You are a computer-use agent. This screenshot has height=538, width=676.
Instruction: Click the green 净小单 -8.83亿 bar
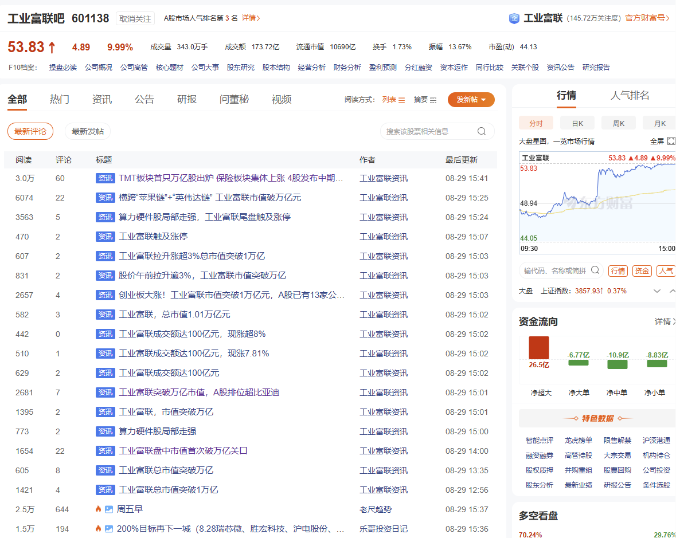click(x=657, y=364)
